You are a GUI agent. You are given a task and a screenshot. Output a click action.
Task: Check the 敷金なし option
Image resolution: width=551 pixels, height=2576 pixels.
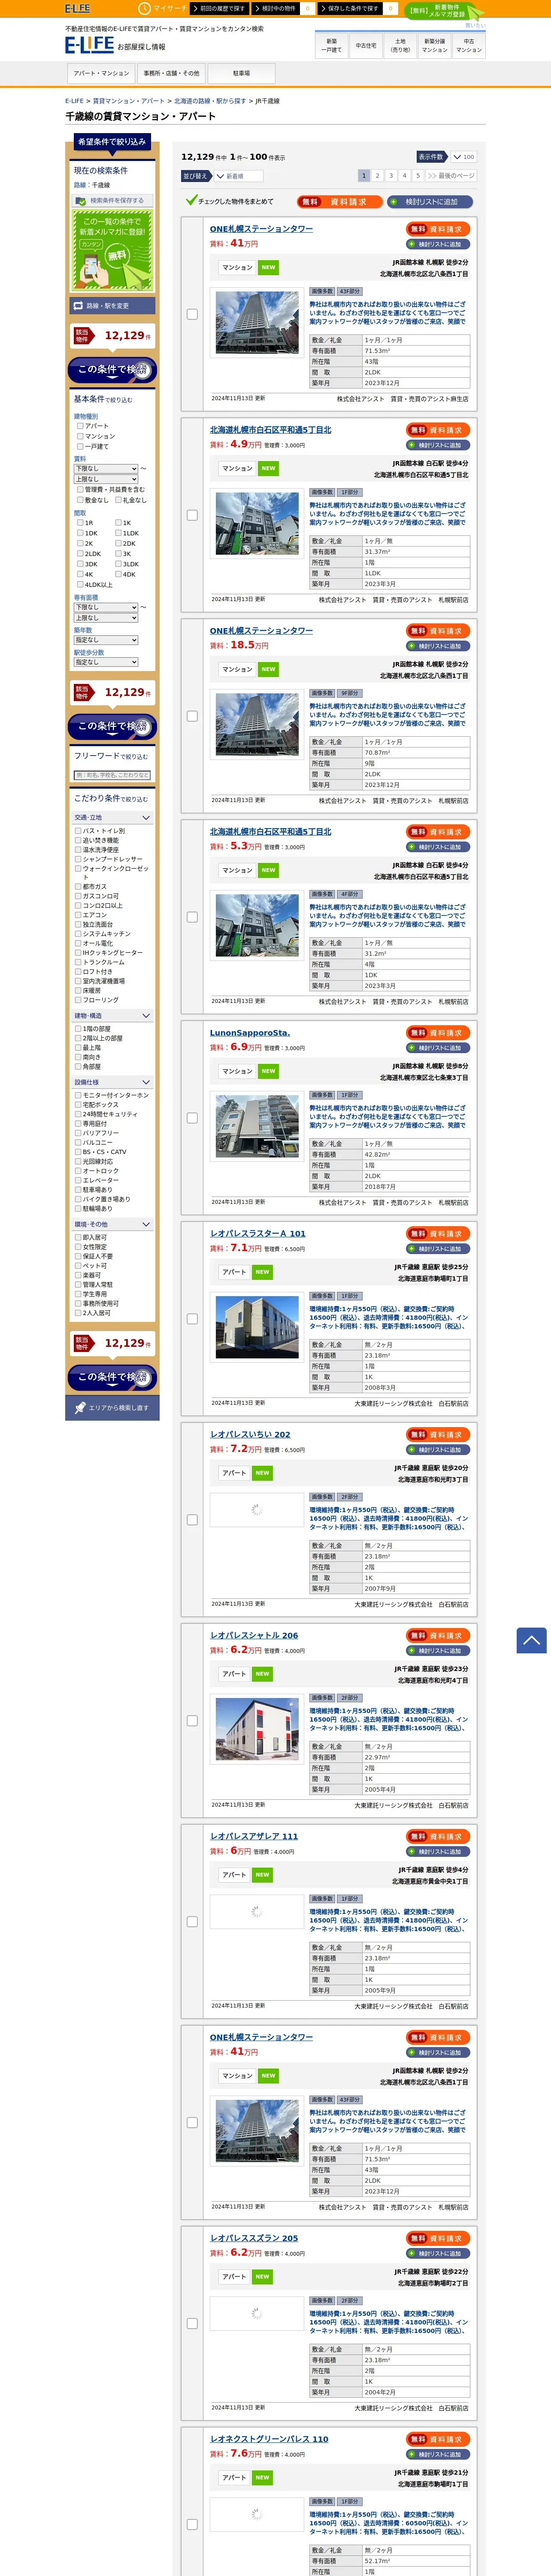click(80, 500)
